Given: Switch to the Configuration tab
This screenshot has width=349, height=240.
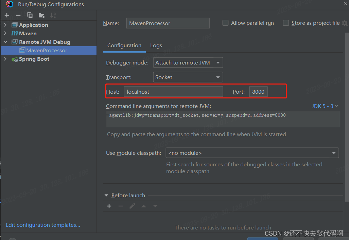Looking at the screenshot, I should (x=124, y=45).
